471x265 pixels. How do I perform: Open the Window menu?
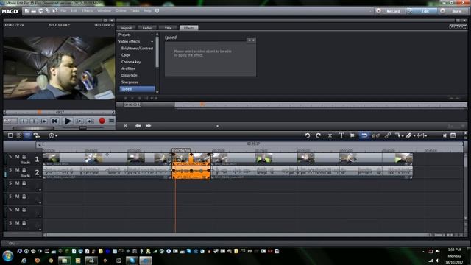pyautogui.click(x=104, y=10)
